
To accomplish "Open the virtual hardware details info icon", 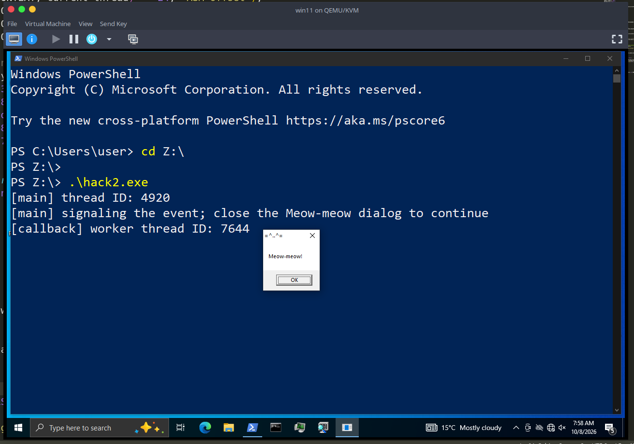I will coord(32,39).
